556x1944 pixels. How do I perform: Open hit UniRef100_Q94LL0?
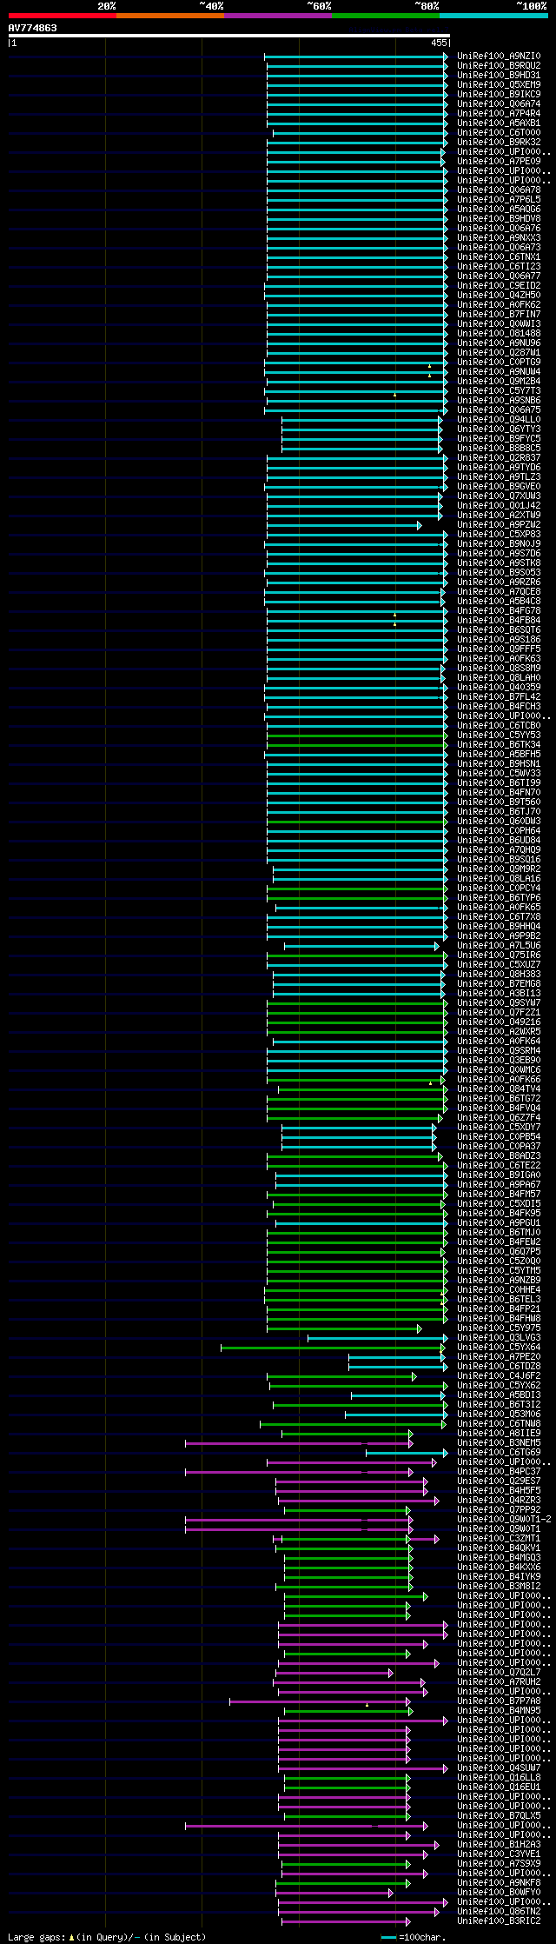point(499,420)
